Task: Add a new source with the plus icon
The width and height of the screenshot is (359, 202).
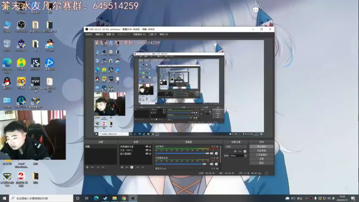Action: tap(122, 167)
